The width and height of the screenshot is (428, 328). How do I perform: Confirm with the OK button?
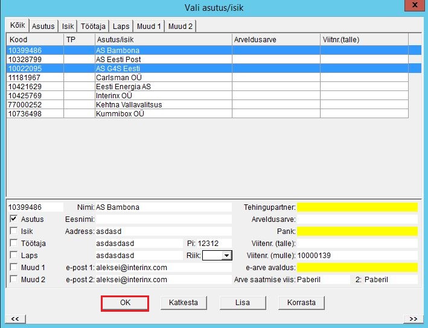[125, 303]
